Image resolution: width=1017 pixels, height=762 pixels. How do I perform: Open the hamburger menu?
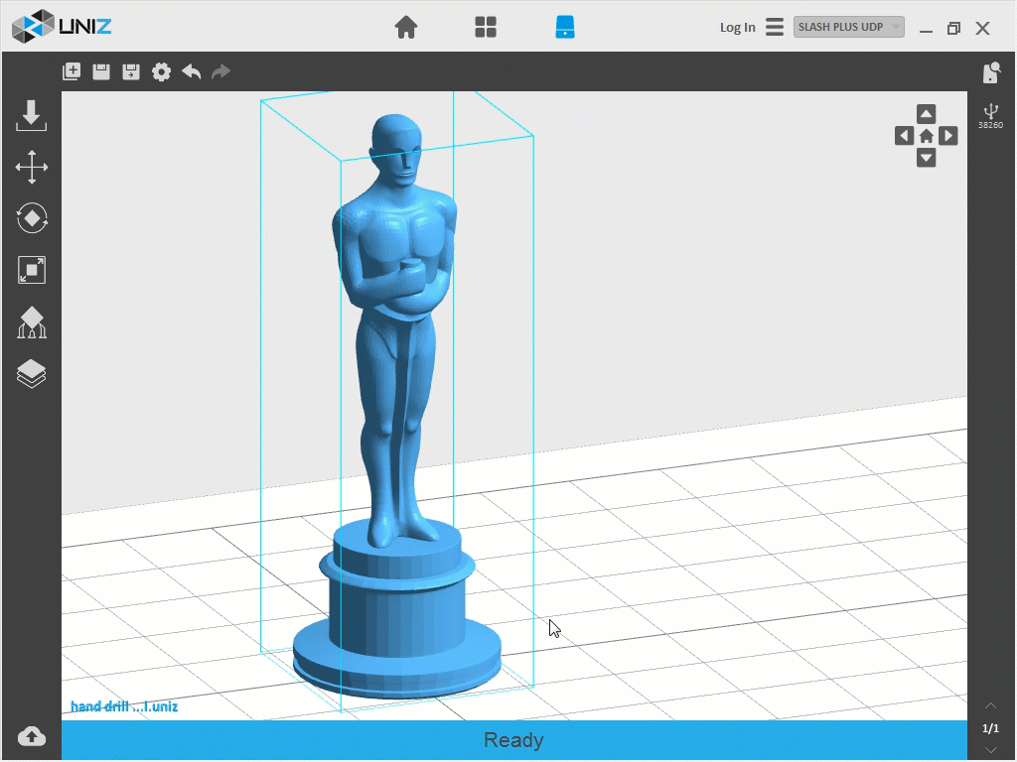[775, 27]
